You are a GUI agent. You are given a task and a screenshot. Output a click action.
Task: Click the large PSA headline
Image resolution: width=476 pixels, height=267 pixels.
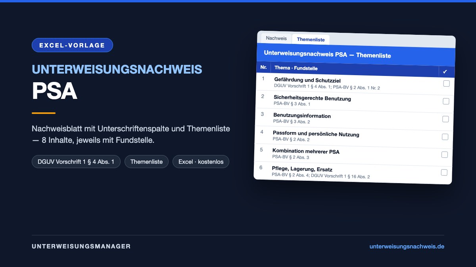tap(54, 92)
